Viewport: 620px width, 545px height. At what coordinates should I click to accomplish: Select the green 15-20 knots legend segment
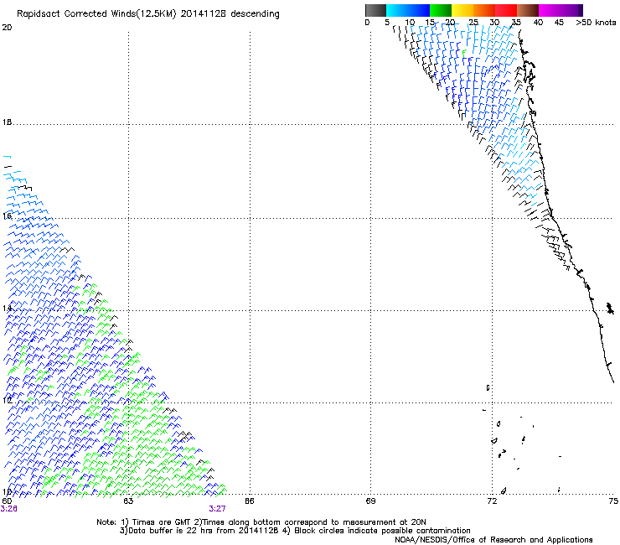[x=441, y=10]
